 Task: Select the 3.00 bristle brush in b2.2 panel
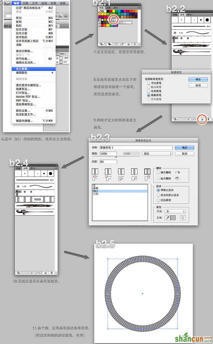(x=191, y=33)
